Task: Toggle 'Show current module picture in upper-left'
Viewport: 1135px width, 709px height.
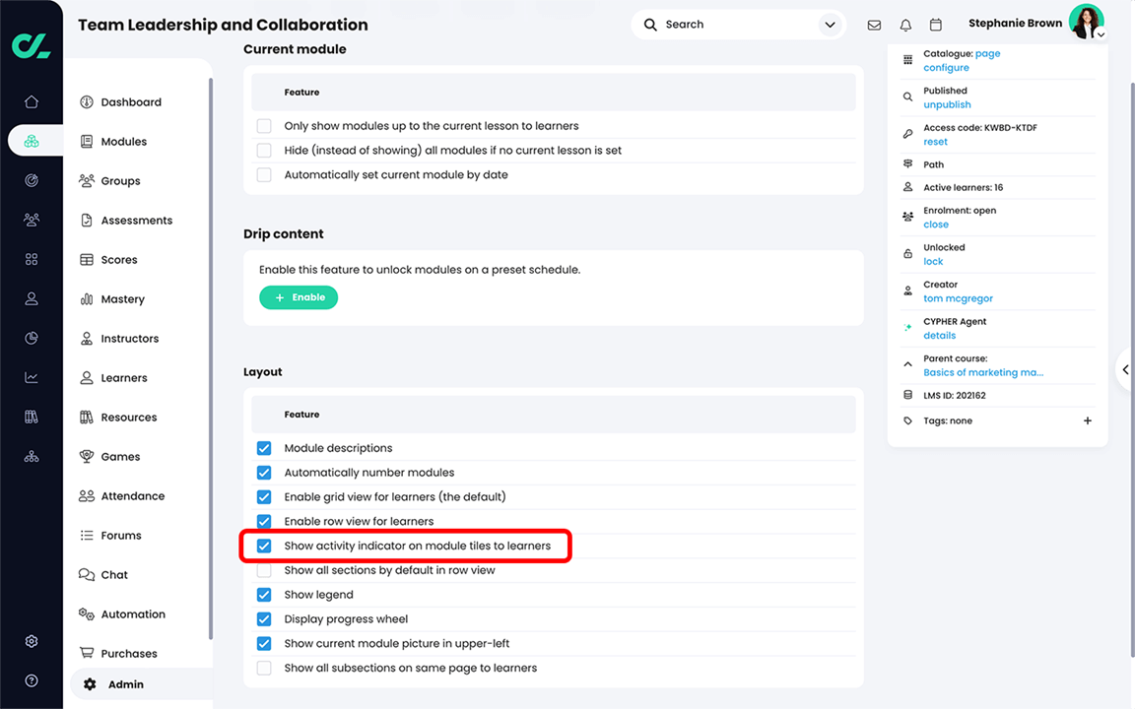Action: coord(264,644)
